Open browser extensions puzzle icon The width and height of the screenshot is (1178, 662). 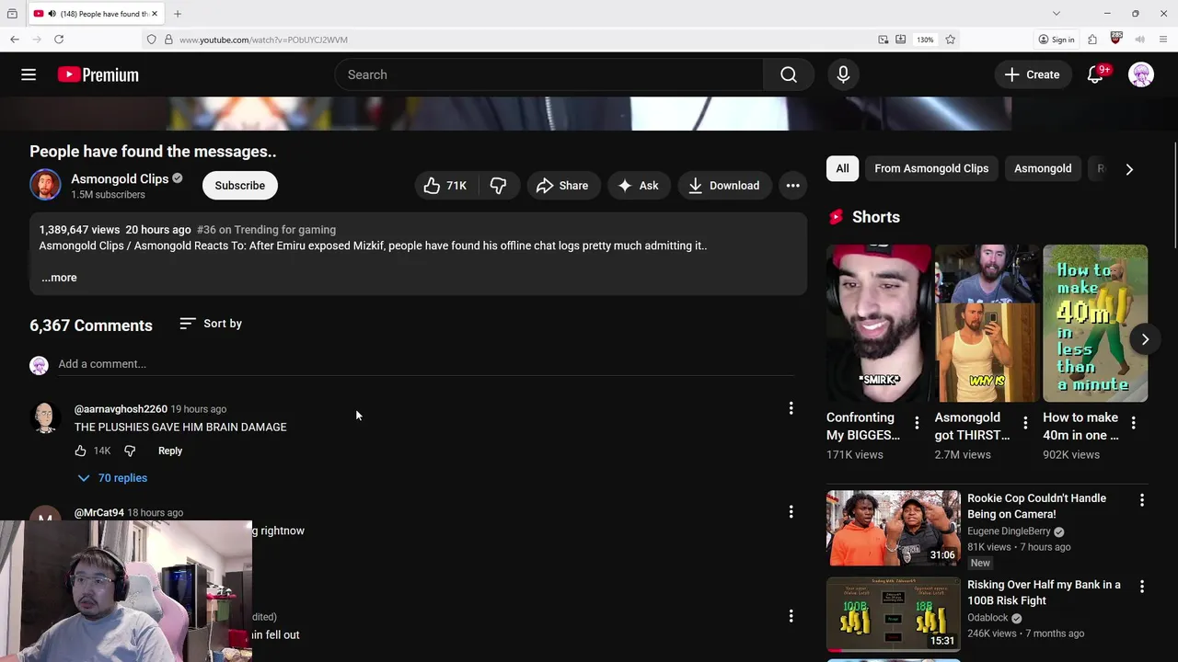click(1092, 40)
